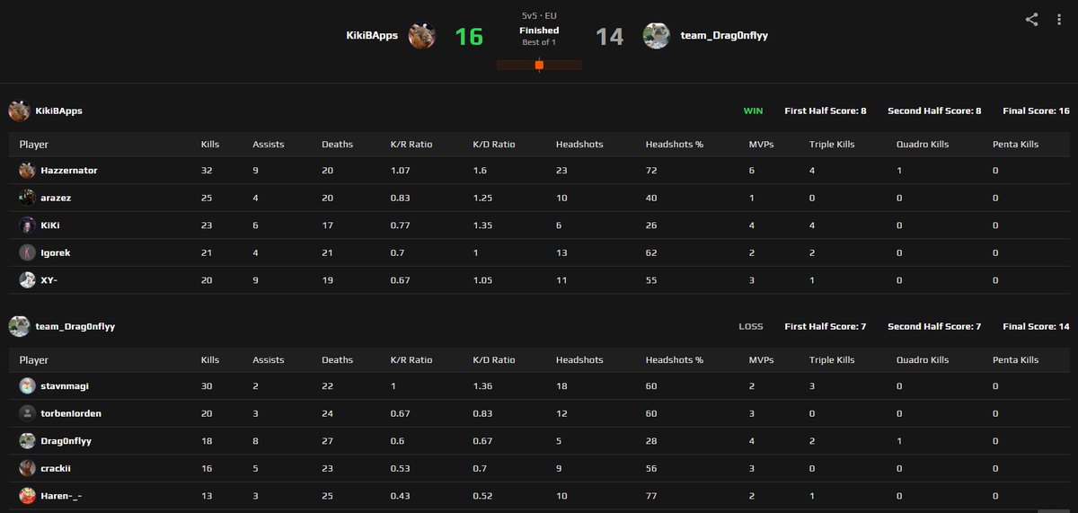Click KikiBApps team name above first table
Viewport: 1078px width, 513px height.
[59, 111]
